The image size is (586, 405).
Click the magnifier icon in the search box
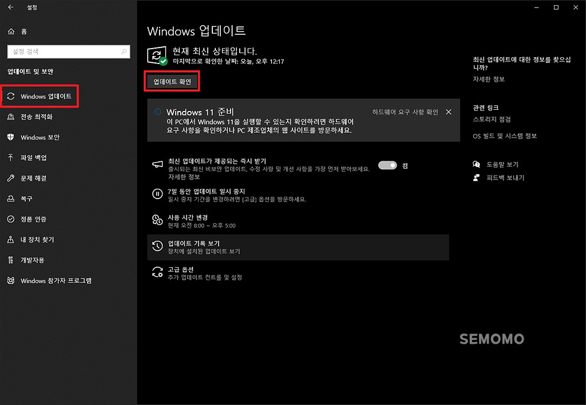pos(124,51)
